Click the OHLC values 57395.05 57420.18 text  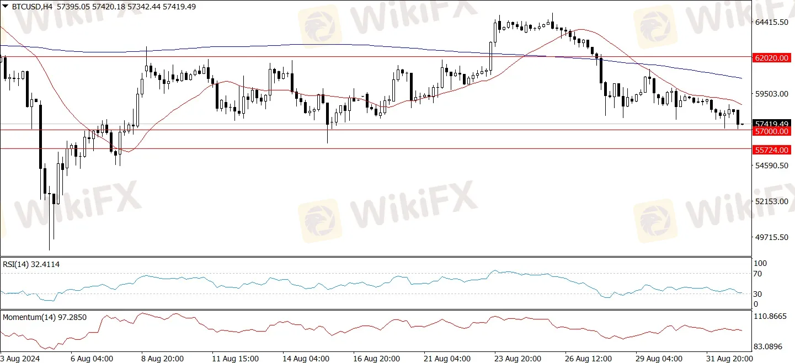90,7
